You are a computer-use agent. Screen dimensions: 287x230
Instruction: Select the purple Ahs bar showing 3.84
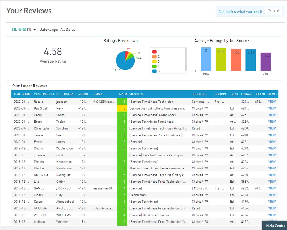tap(265, 62)
